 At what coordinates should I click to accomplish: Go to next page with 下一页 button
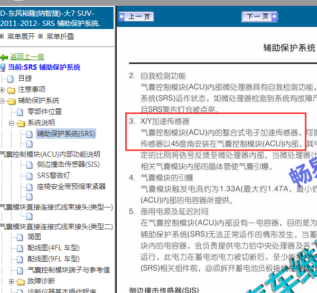tap(259, 16)
